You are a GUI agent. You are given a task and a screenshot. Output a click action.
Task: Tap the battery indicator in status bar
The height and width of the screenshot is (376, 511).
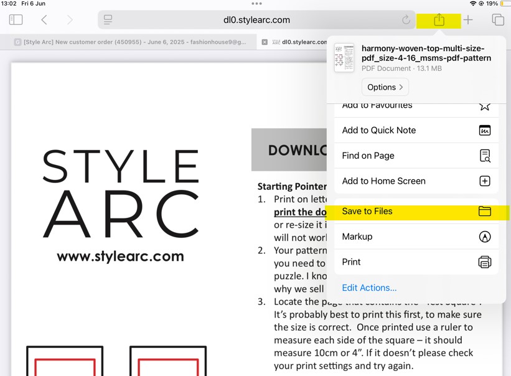pos(506,4)
